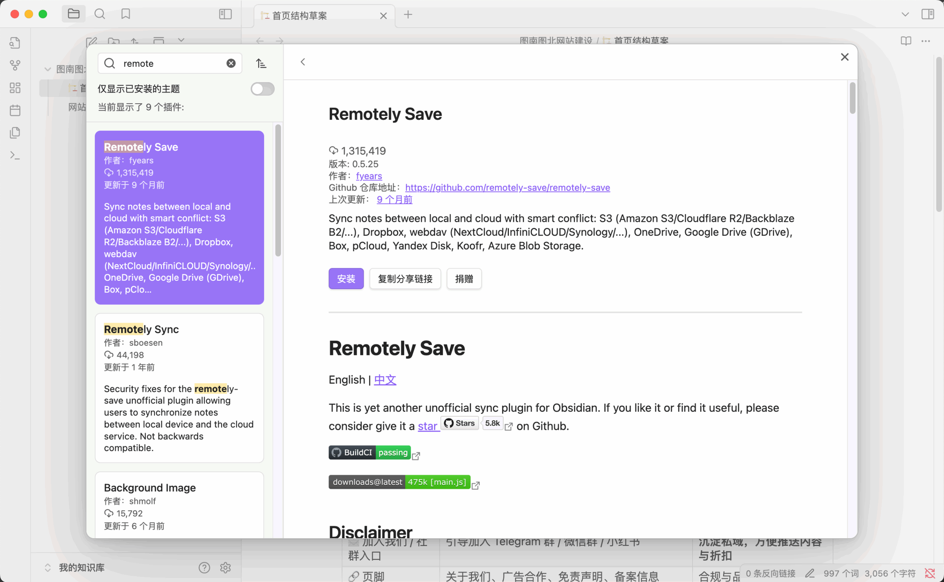Open the GitHub repository URL link
Image resolution: width=944 pixels, height=582 pixels.
click(507, 187)
